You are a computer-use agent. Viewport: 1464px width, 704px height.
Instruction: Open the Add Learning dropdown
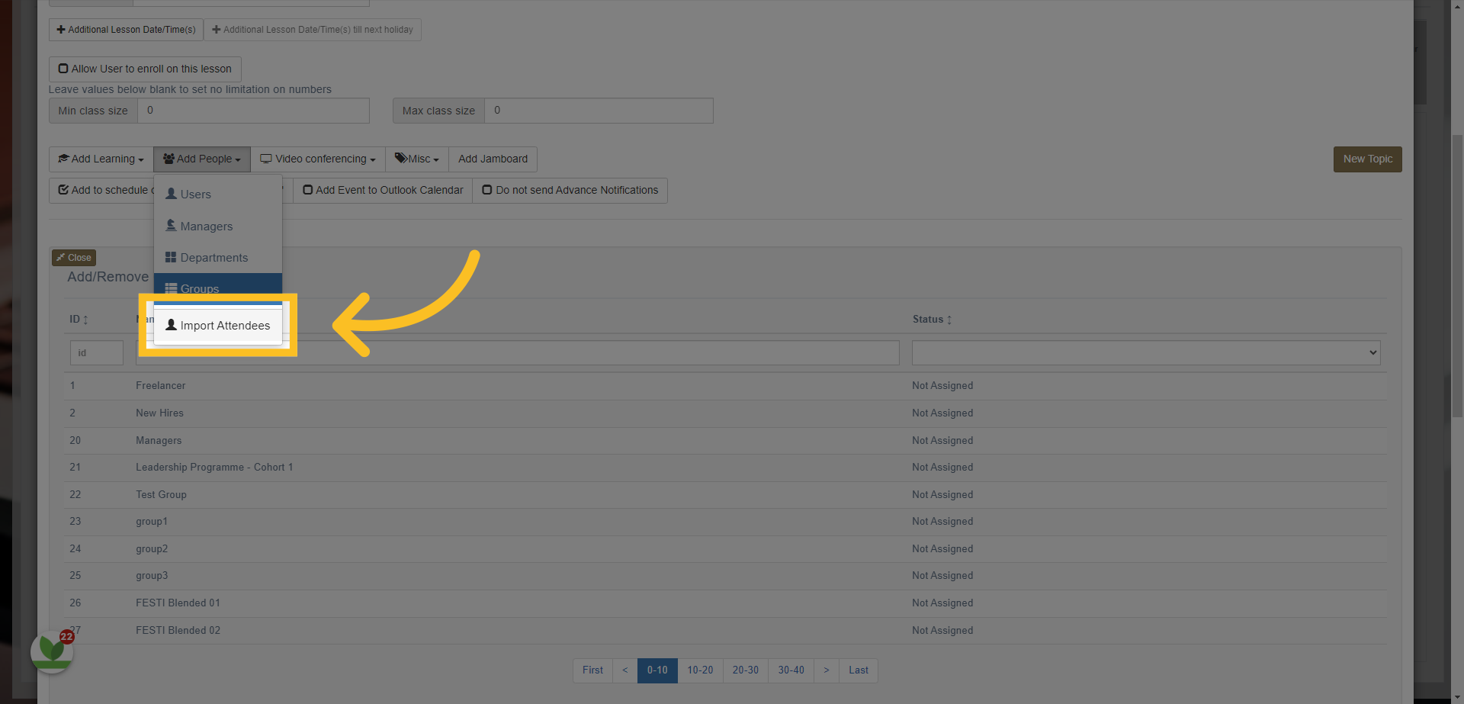pyautogui.click(x=101, y=159)
